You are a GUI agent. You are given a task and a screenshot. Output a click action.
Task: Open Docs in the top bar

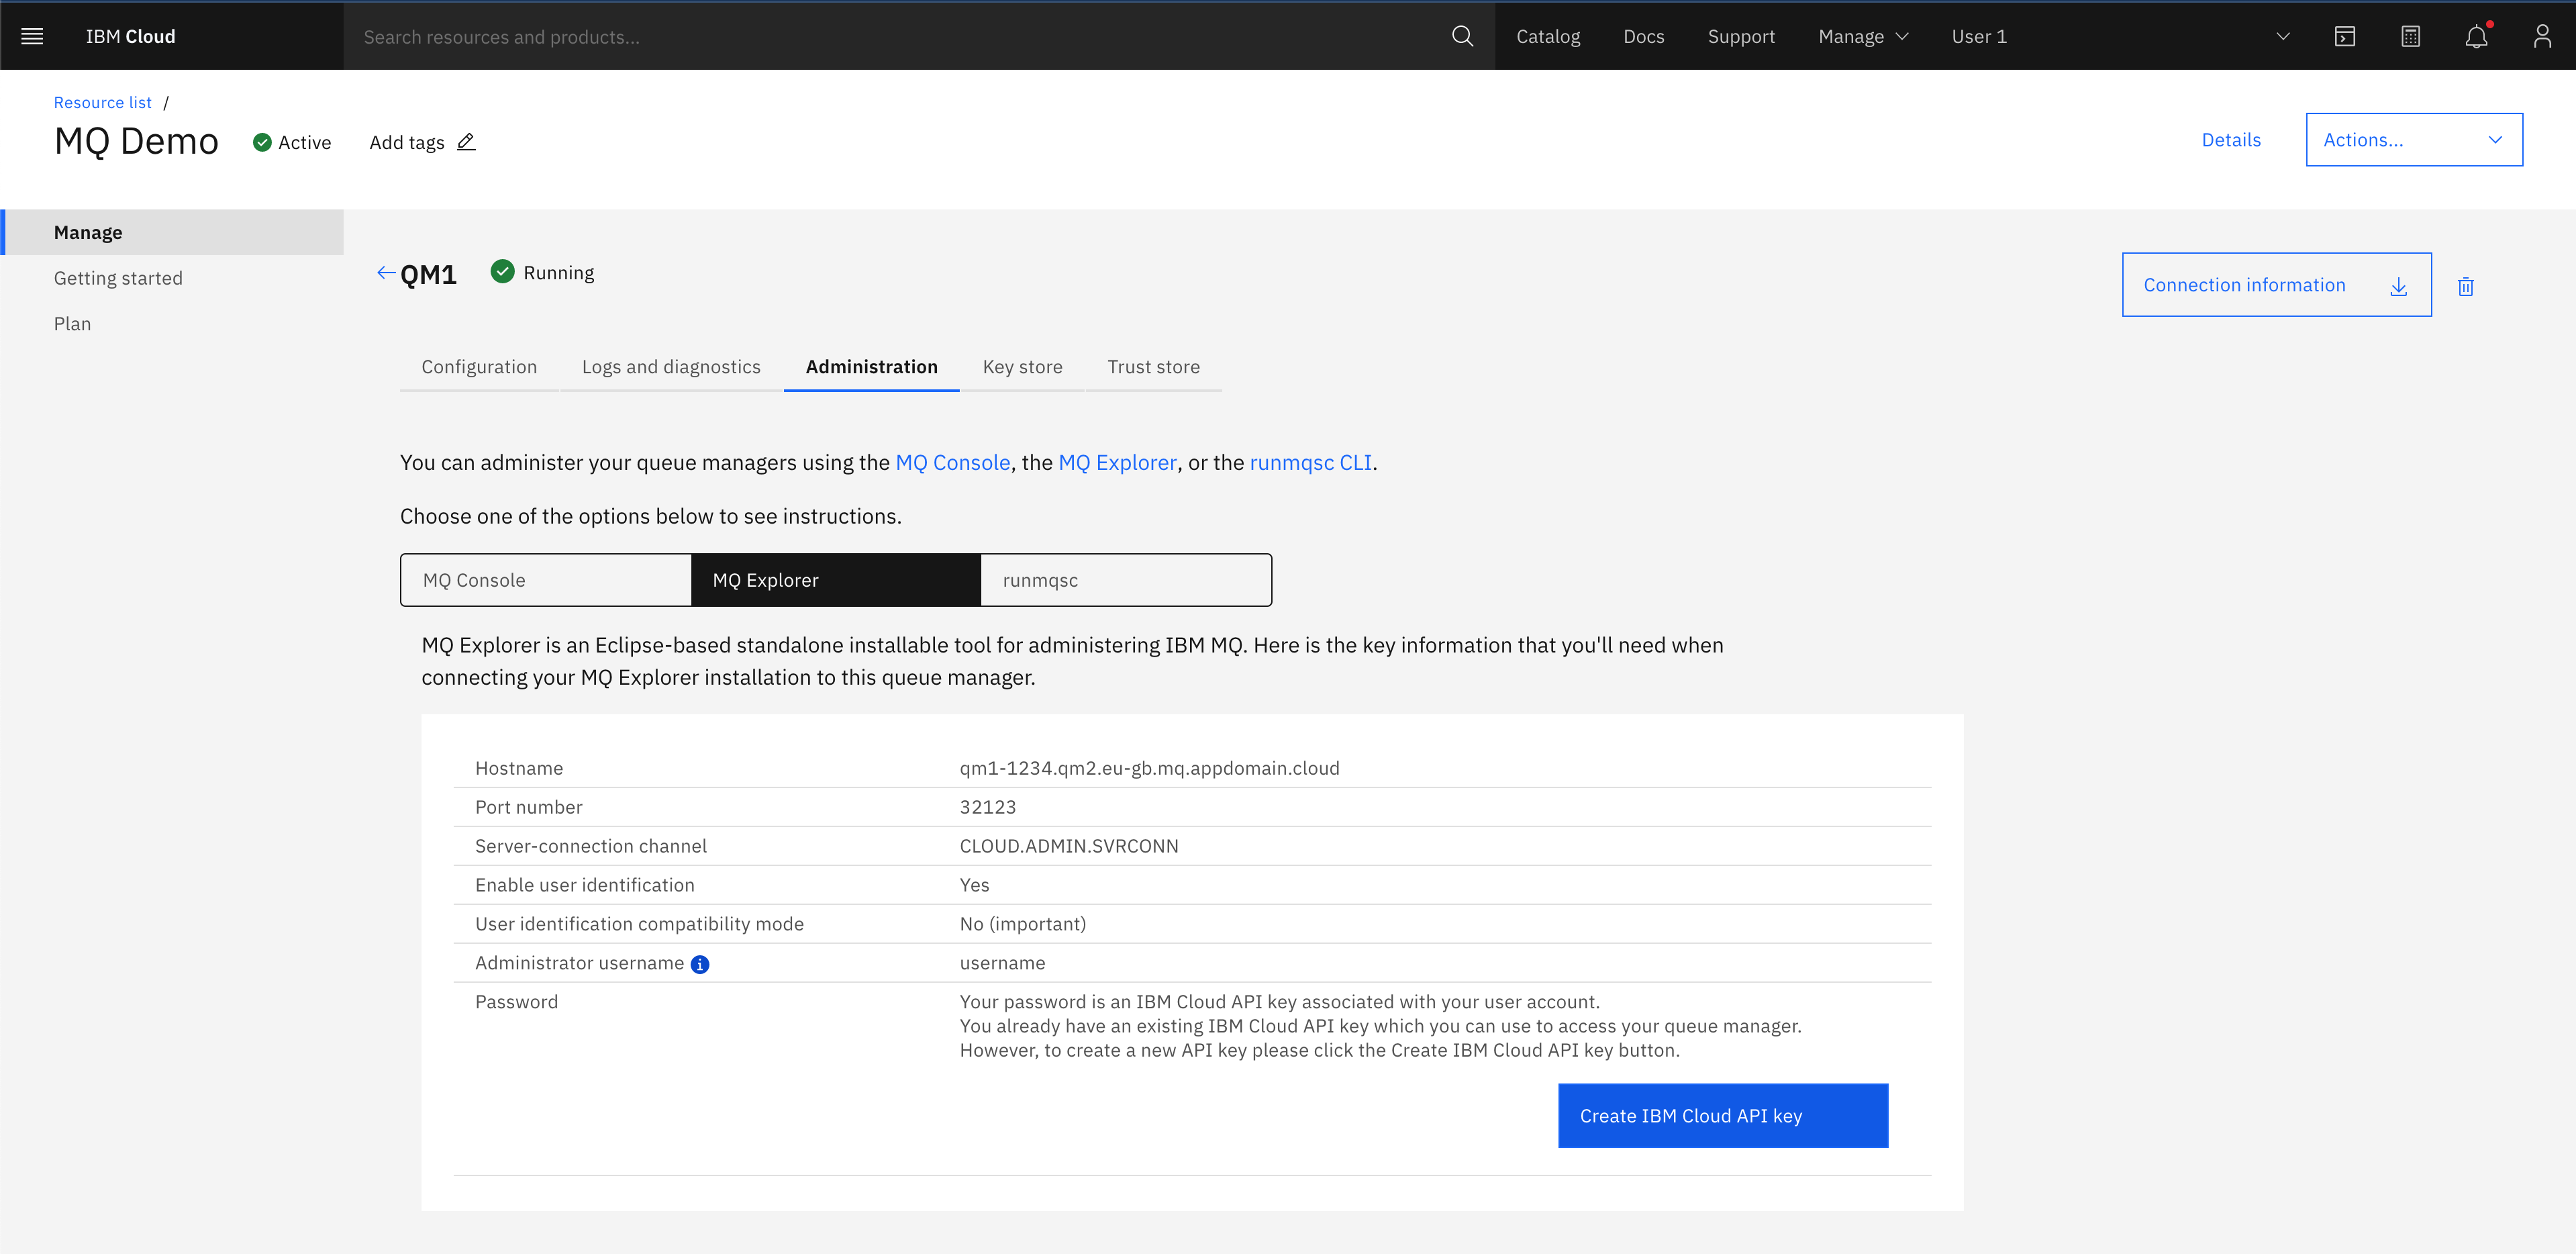[1643, 37]
